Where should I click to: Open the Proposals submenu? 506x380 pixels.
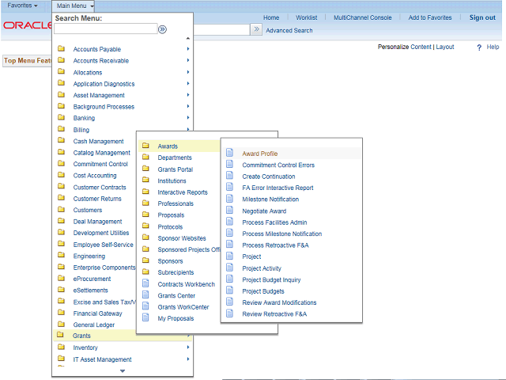(171, 215)
